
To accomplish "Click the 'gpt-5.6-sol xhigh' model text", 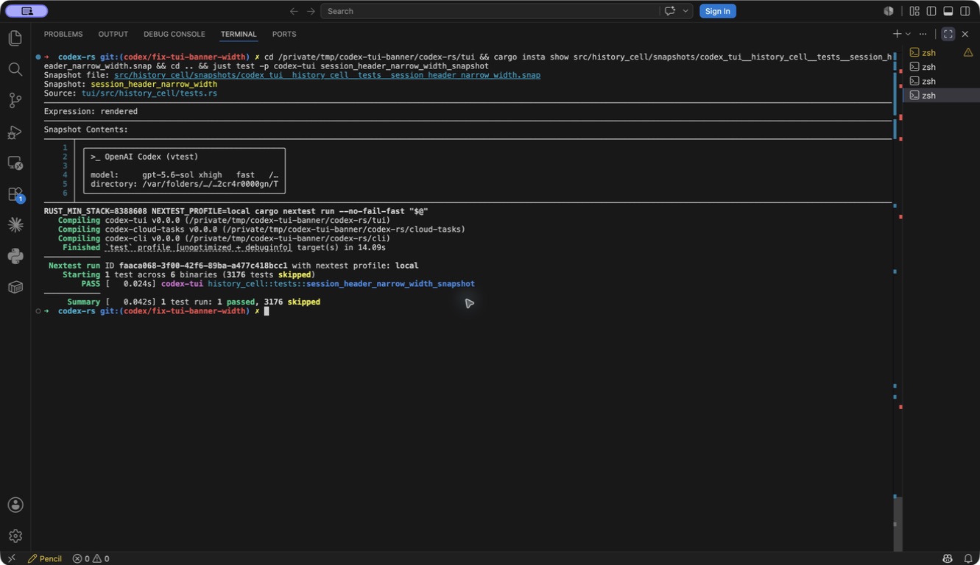I will [x=182, y=175].
